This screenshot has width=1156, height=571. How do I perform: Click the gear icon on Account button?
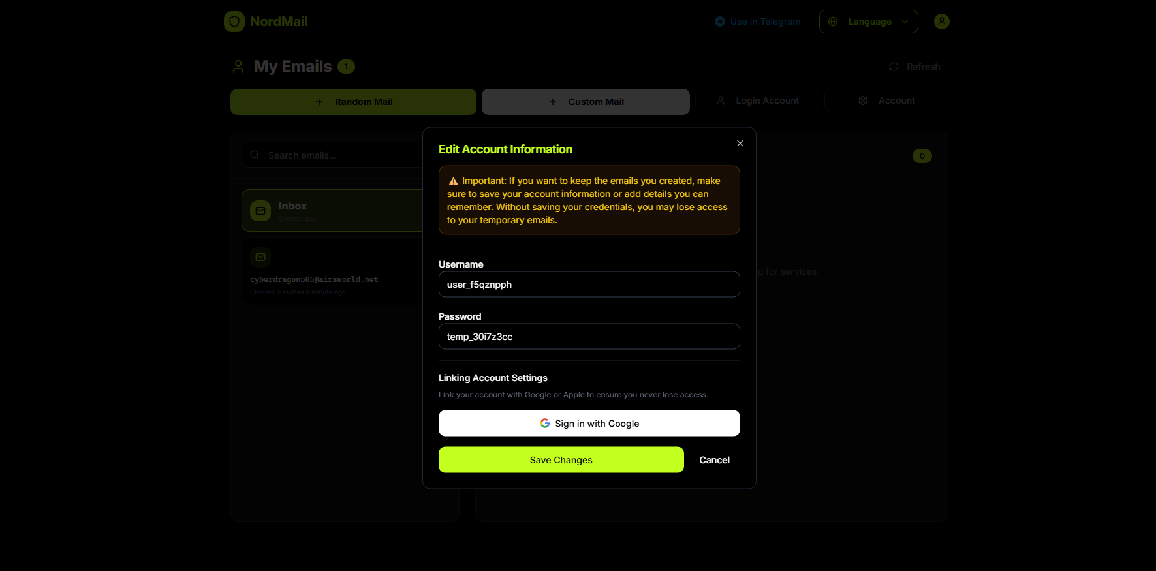pos(863,100)
